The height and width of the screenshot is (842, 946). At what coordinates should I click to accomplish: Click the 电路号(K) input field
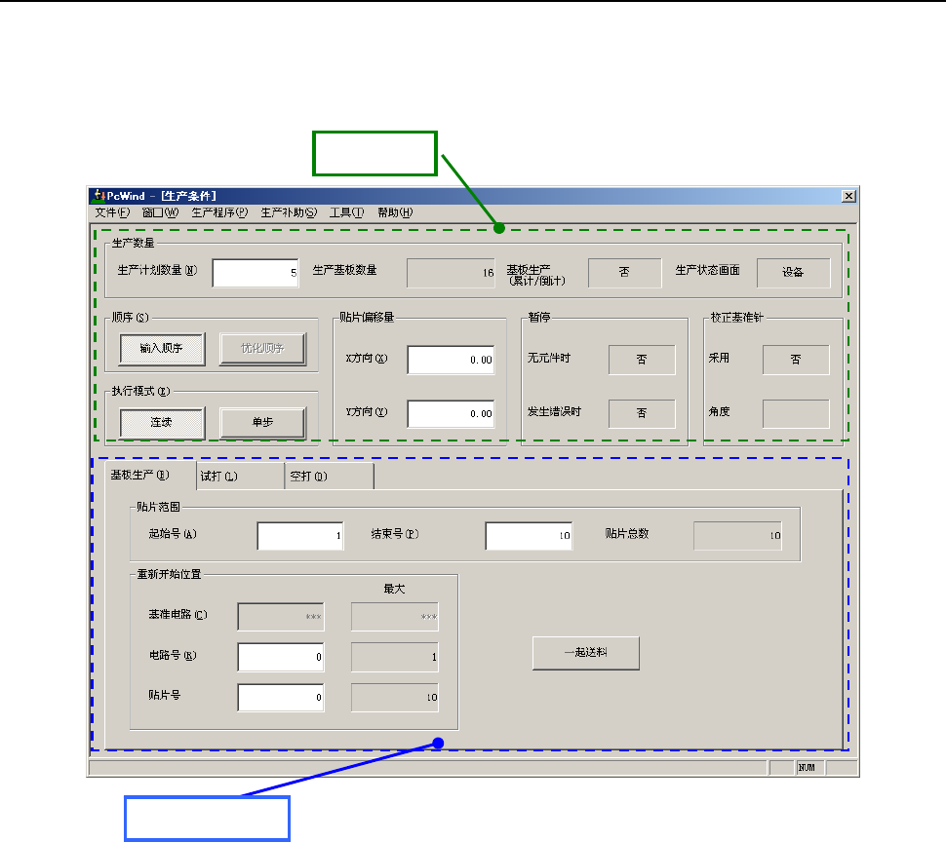click(x=281, y=657)
